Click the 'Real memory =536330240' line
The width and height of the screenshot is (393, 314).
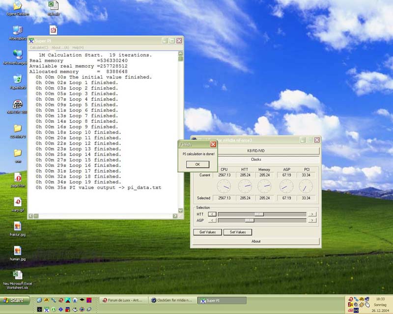click(79, 61)
